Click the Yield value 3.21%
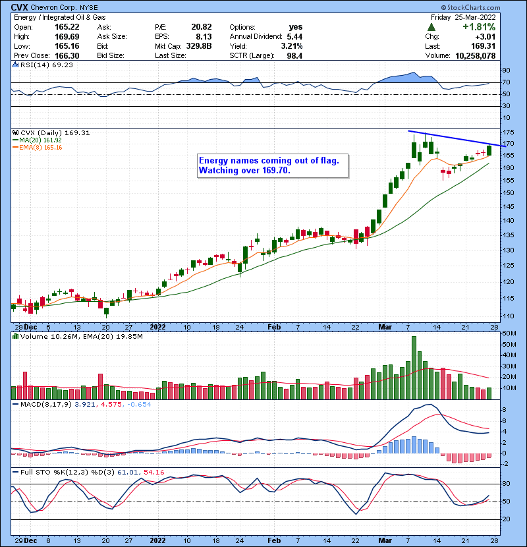Viewport: 527px width, 547px height. [x=292, y=46]
